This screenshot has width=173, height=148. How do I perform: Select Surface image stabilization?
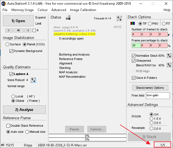pyautogui.click(x=8, y=44)
